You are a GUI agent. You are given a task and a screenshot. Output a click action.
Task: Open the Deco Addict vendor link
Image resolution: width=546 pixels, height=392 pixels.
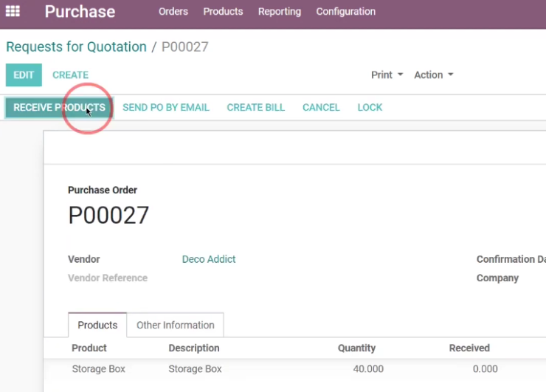click(209, 259)
